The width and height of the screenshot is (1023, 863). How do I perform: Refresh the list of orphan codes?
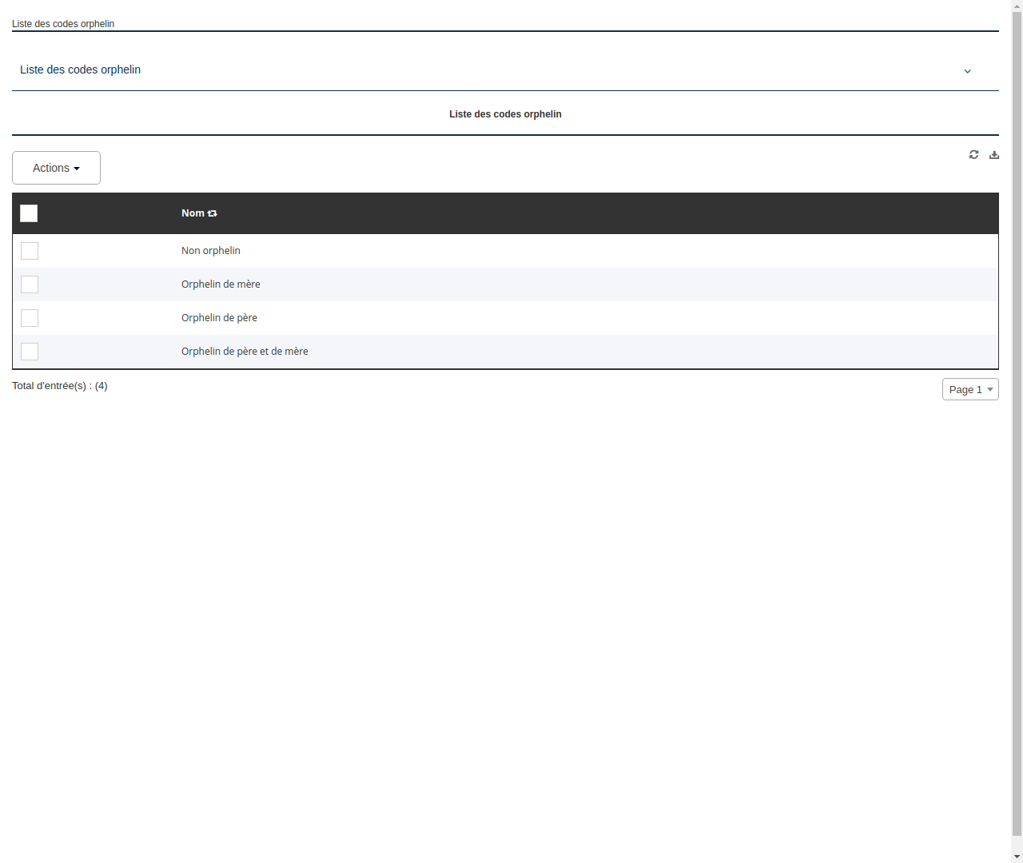tap(973, 154)
